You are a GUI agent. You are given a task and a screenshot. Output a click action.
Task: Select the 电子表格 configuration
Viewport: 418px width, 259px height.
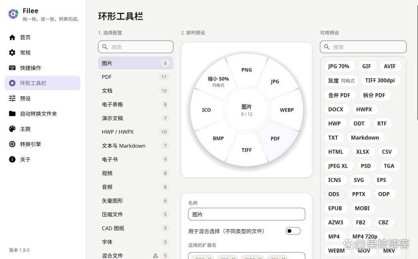tap(136, 104)
